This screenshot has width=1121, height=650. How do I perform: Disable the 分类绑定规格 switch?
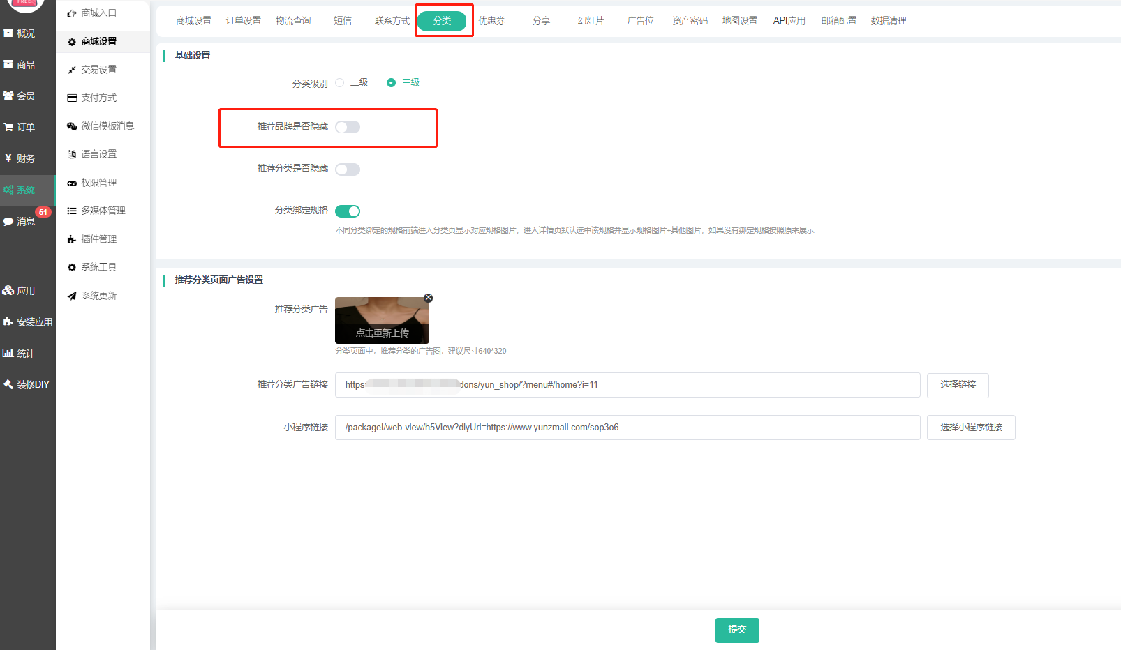347,211
